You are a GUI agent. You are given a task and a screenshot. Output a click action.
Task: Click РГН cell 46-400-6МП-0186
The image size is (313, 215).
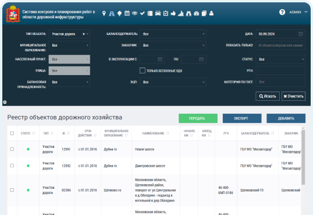click(226, 190)
